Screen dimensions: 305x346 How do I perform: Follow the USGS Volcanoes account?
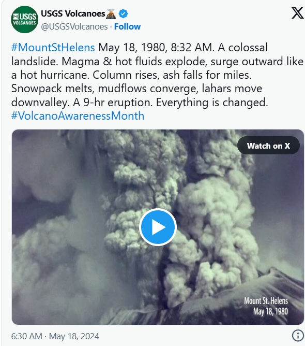127,26
